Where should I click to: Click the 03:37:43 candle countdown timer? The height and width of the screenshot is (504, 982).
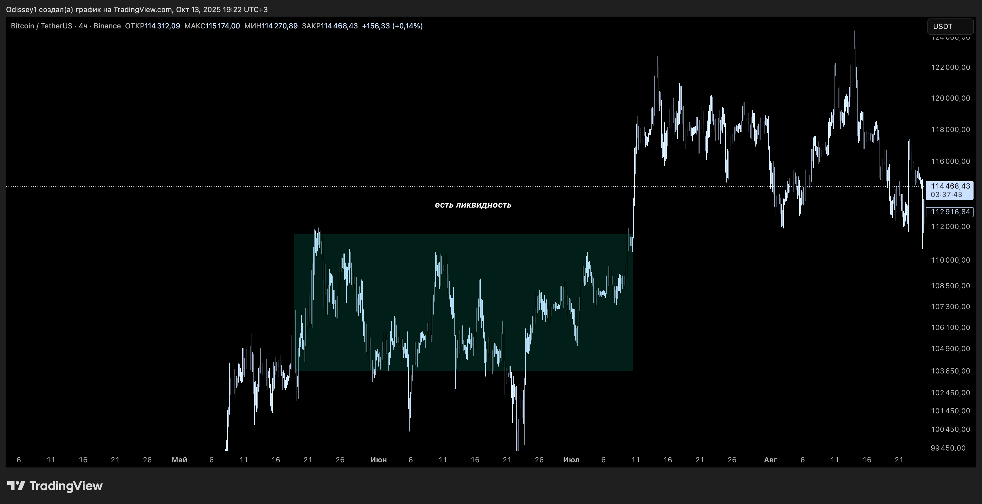tap(946, 195)
